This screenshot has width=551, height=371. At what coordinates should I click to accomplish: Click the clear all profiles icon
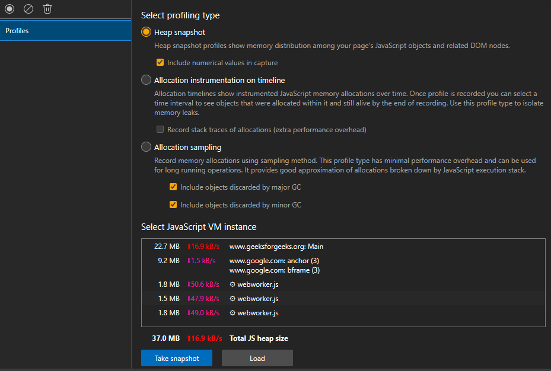pos(28,9)
